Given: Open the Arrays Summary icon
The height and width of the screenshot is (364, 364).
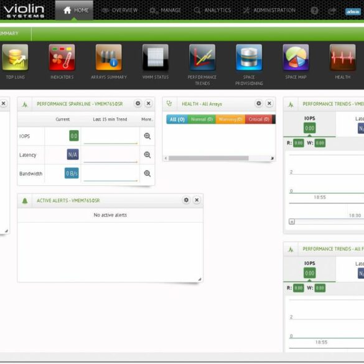Looking at the screenshot, I should (x=109, y=57).
